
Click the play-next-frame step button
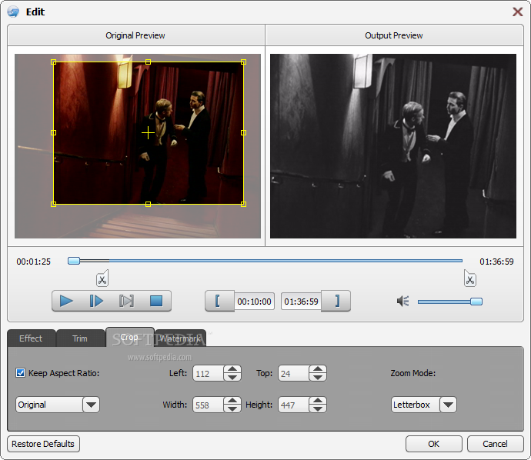(96, 301)
